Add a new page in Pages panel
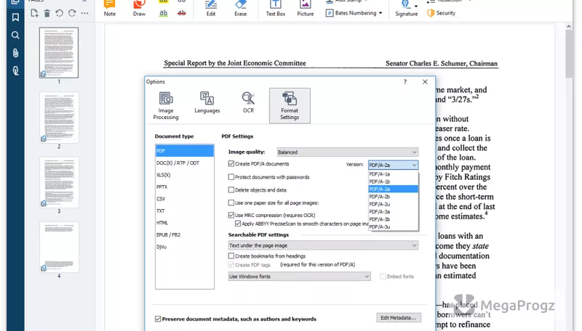The image size is (582, 331). coord(34,13)
